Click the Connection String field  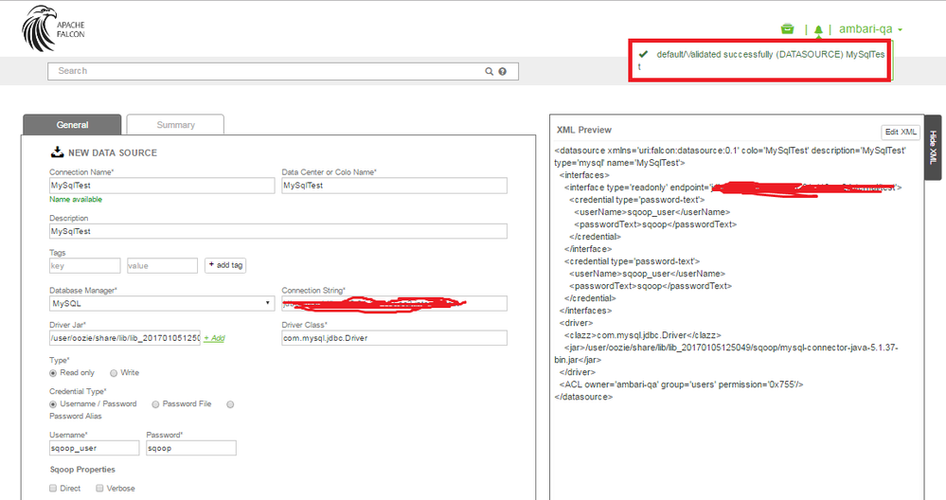395,303
